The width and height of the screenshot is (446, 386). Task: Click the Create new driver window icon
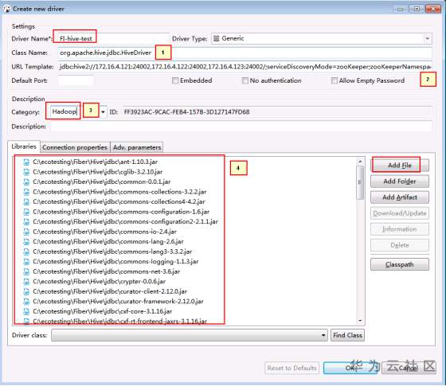tap(6, 9)
